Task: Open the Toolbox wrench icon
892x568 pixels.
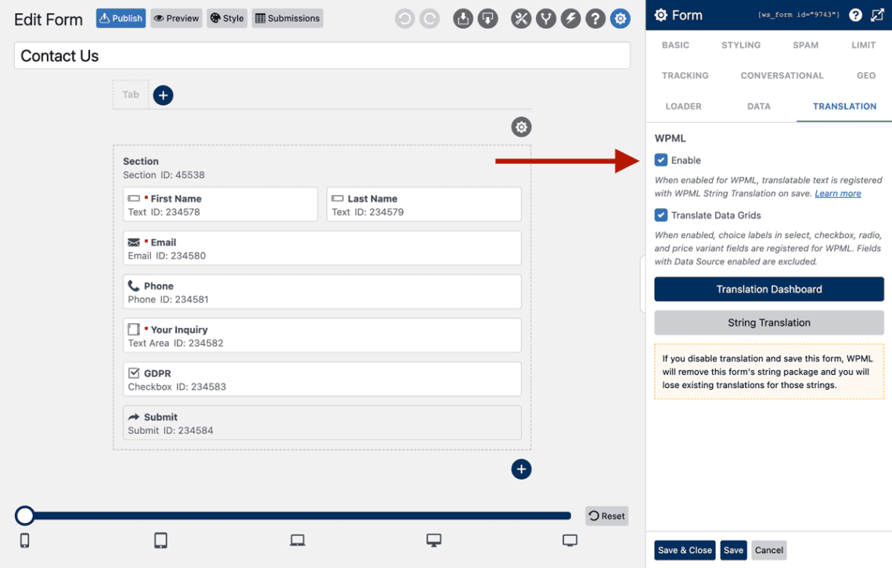Action: [x=521, y=19]
